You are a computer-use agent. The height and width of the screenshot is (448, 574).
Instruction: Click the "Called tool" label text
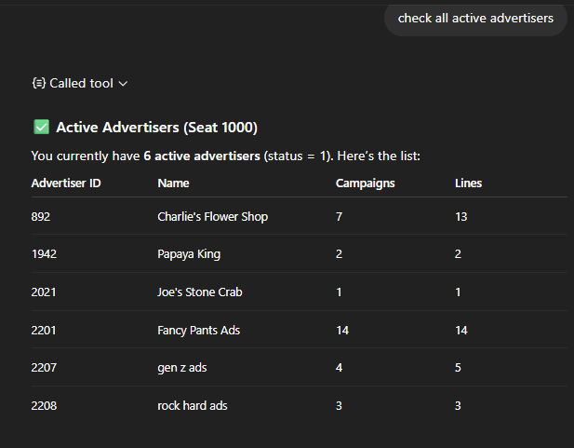81,83
